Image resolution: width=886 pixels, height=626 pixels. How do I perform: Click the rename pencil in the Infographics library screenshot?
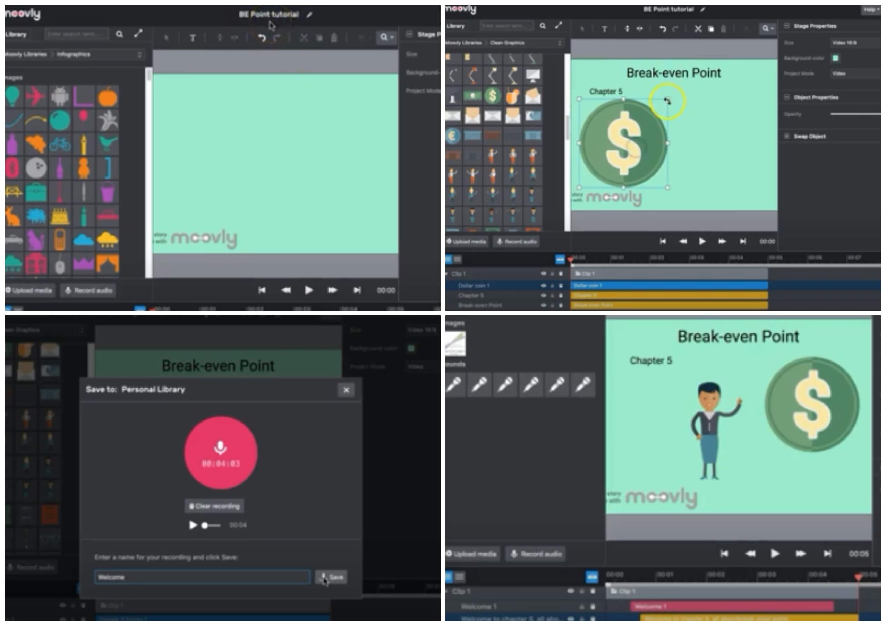coord(309,15)
